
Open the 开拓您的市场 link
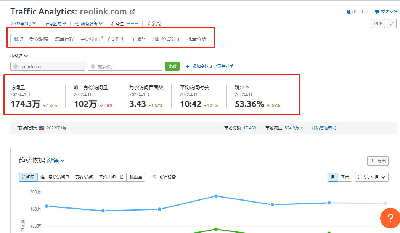(323, 128)
